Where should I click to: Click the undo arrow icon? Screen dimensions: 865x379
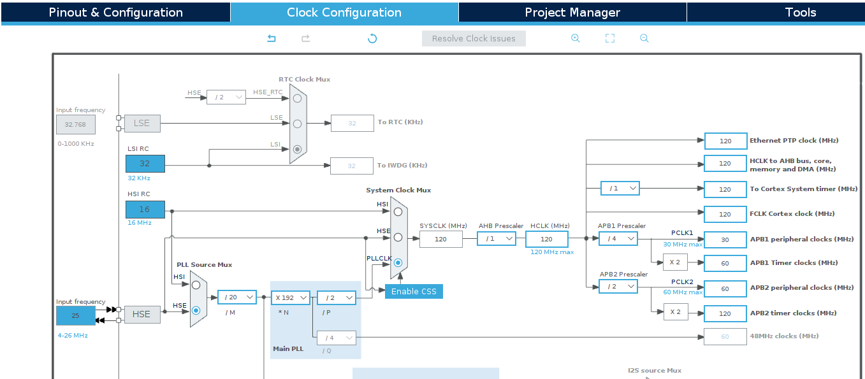271,38
